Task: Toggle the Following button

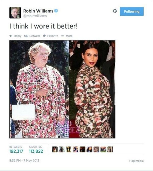Action: [132, 11]
